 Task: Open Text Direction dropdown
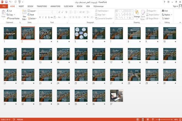[102, 11]
